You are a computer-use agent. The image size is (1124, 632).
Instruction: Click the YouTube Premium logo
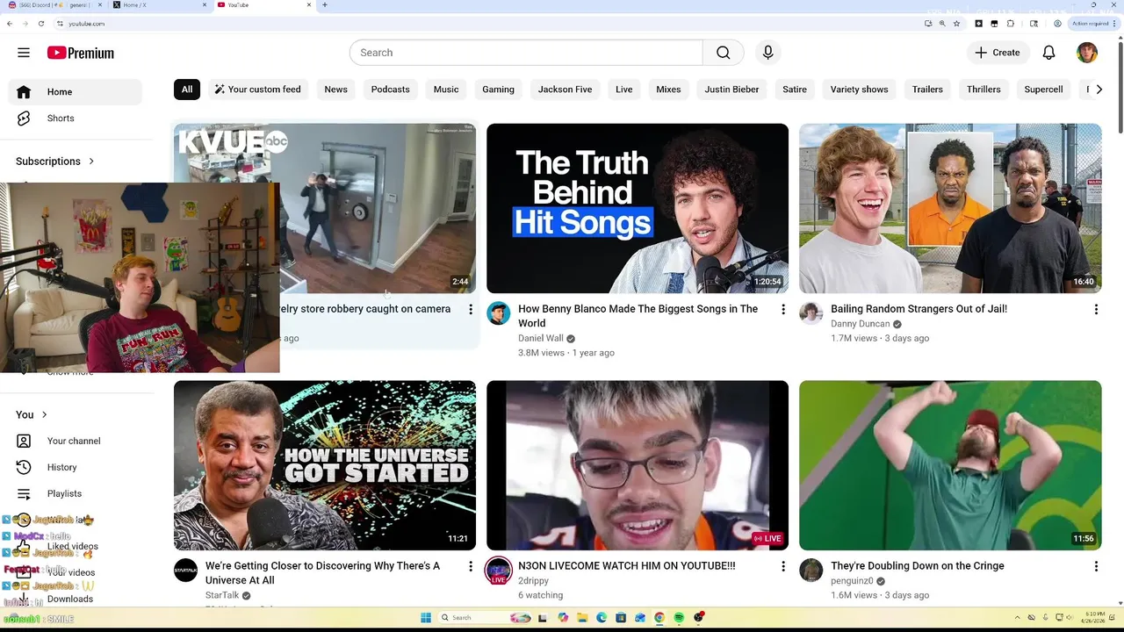[x=81, y=53]
